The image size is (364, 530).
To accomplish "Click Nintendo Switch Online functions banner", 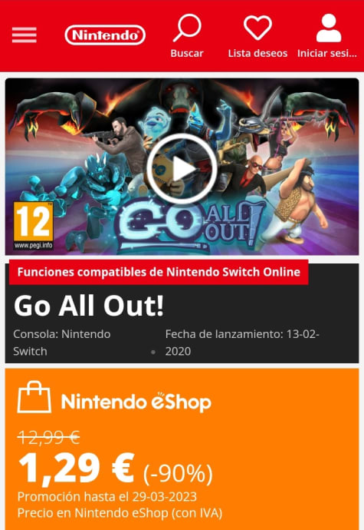I will coord(159,272).
